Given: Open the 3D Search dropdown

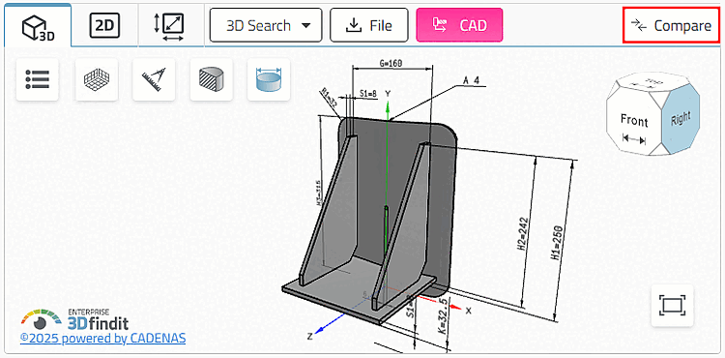Looking at the screenshot, I should coord(266,25).
